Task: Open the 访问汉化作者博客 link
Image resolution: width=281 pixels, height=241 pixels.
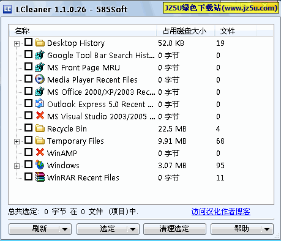Action: (221, 212)
